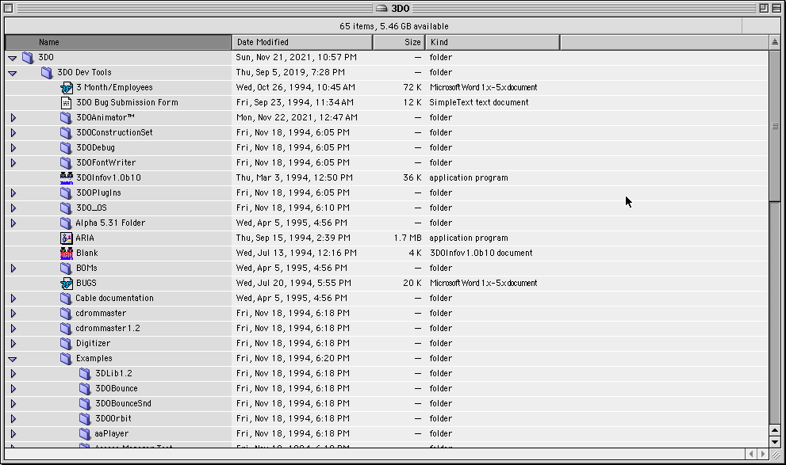Select the Blank document icon
Viewport: 786px width, 465px height.
point(66,253)
